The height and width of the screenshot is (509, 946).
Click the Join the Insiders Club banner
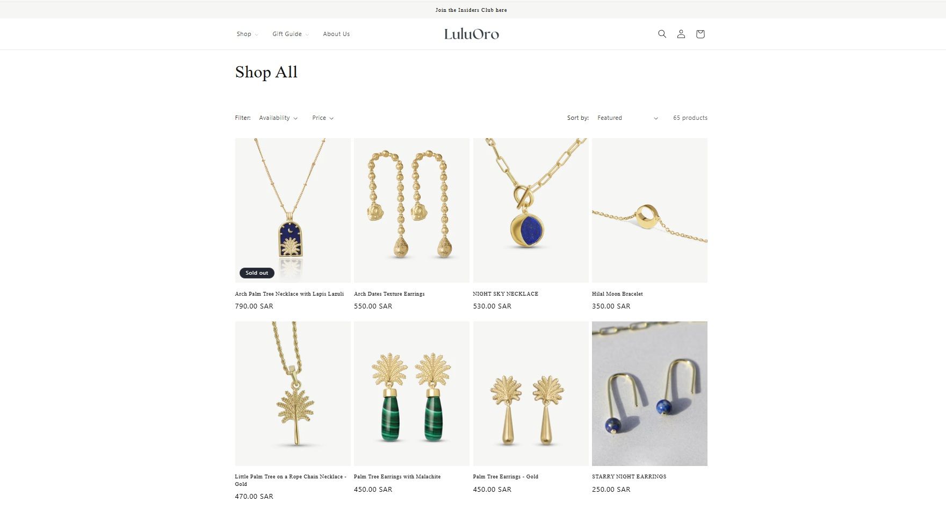click(471, 10)
